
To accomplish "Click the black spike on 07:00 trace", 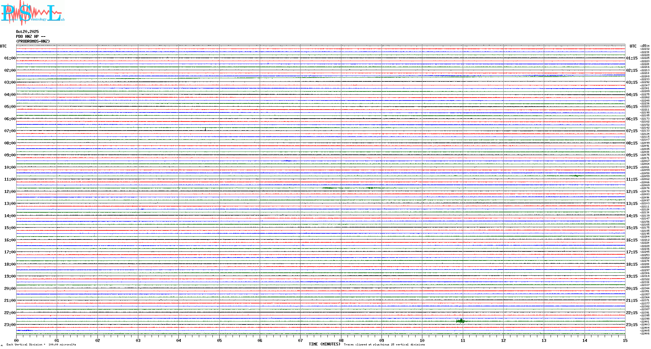I will tap(205, 130).
